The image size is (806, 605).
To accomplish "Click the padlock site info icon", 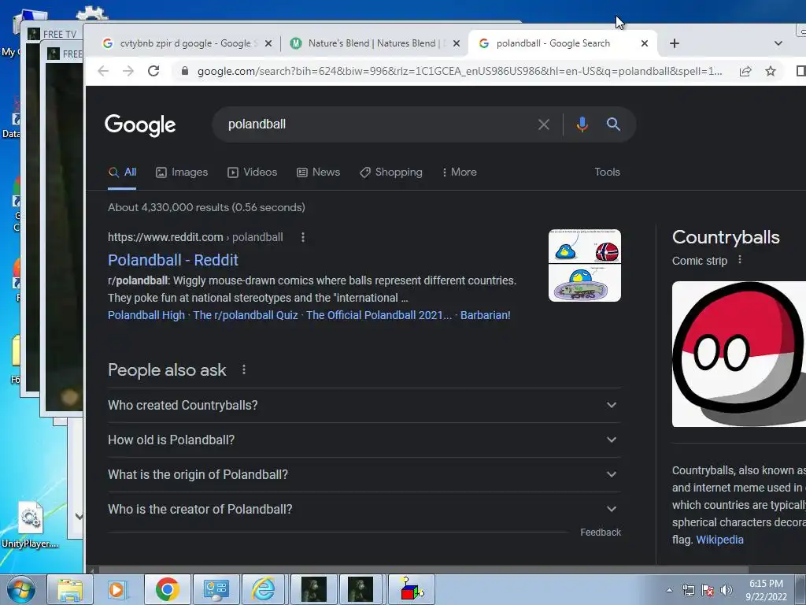I will tap(184, 71).
